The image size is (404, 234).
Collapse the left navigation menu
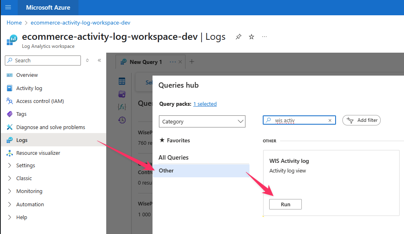99,60
